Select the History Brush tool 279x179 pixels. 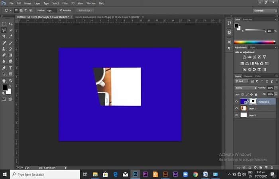pos(11,49)
